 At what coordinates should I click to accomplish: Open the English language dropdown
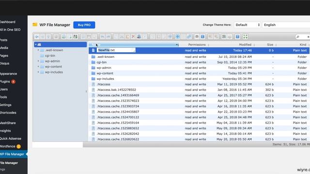[x=286, y=25]
